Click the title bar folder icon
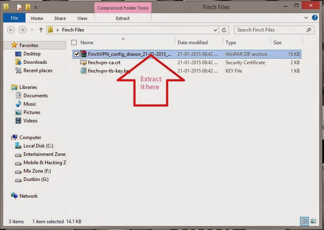Viewport: 324px width, 230px height. pyautogui.click(x=6, y=7)
